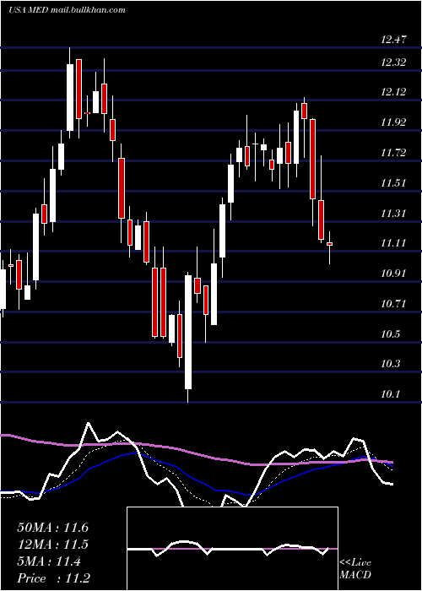Click the '5MA : 11.4' indicator text
Viewport: 422px width, 591px height.
(49, 561)
